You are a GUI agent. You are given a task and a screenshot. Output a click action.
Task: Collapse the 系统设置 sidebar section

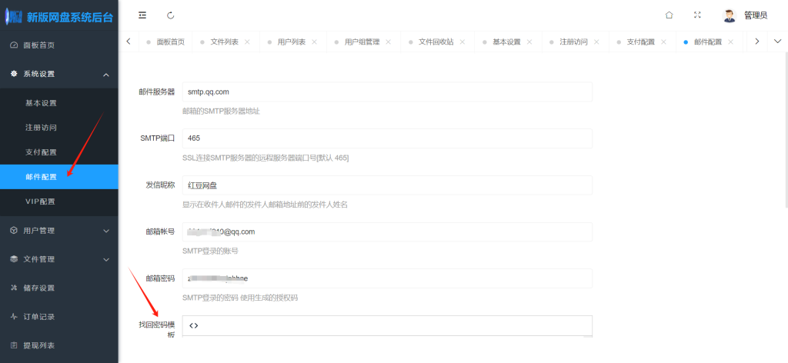(58, 74)
